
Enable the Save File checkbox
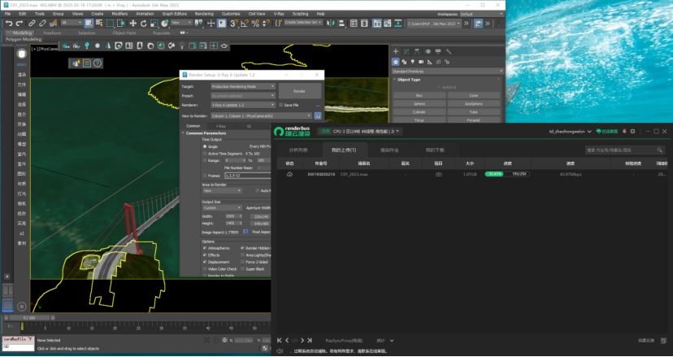pos(279,105)
